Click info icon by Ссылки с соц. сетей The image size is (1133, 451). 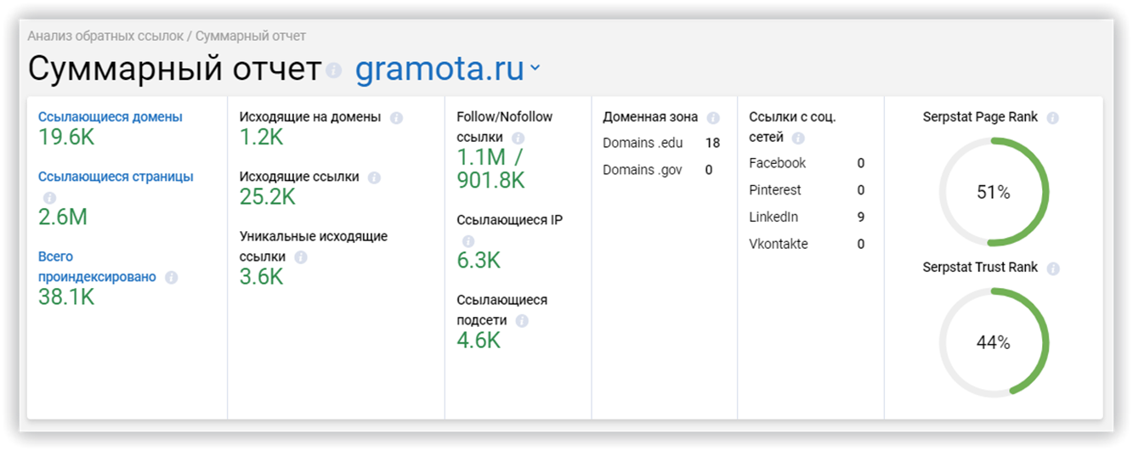798,138
